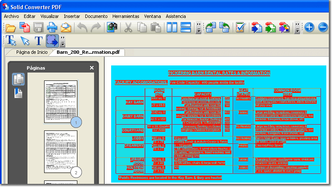Click the open folder icon
This screenshot has width=333, height=188.
coord(10,28)
